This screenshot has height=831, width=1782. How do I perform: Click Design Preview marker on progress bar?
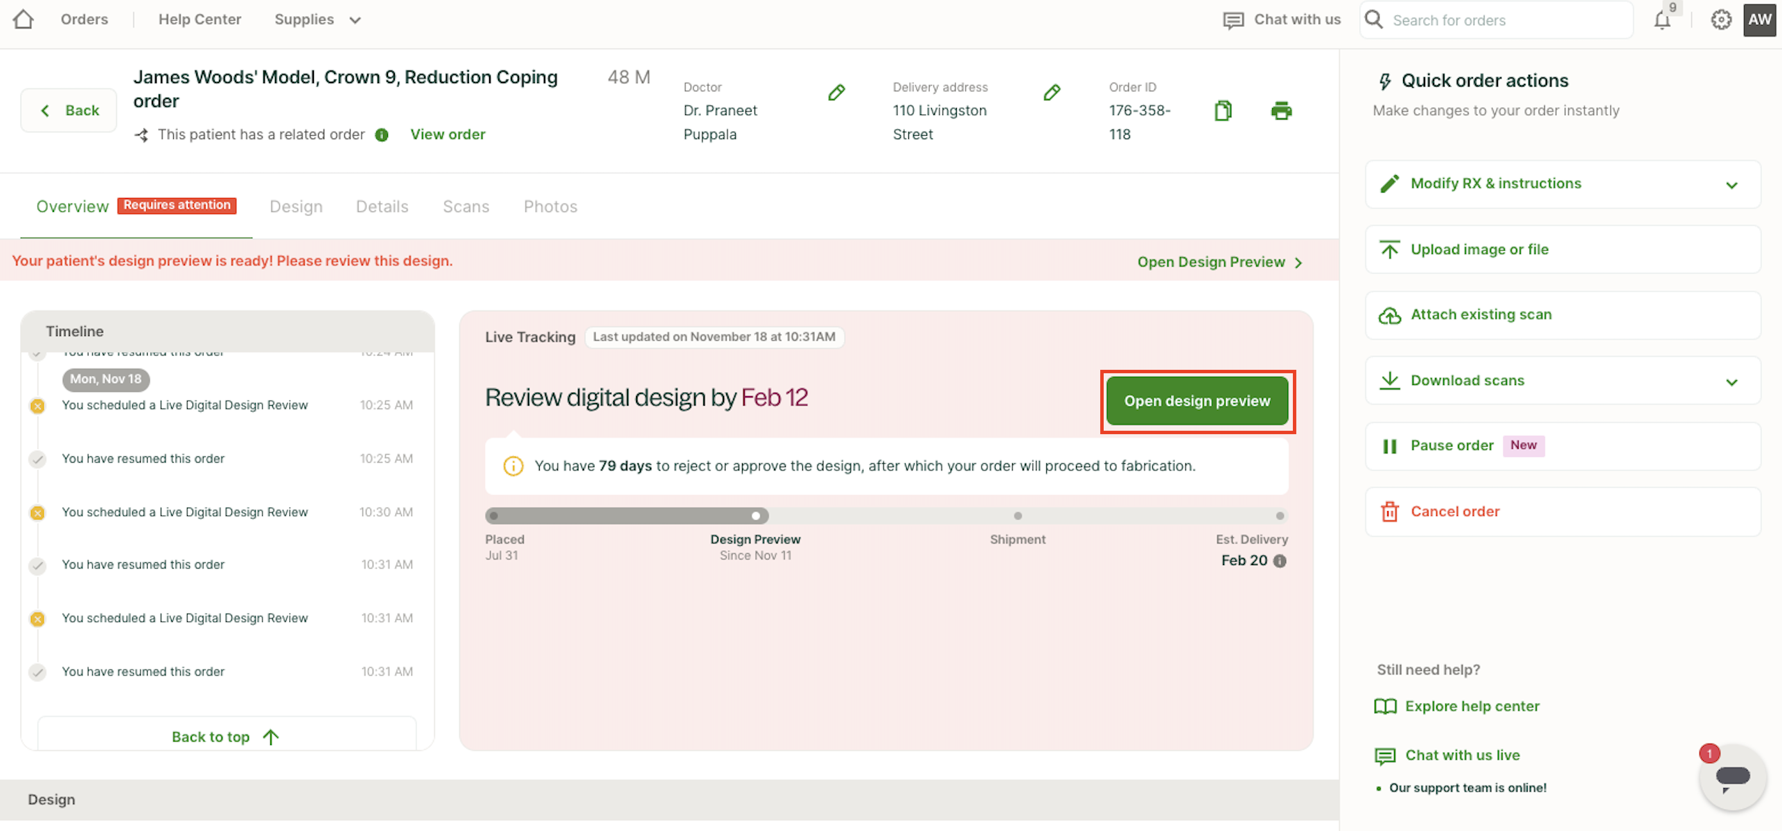point(756,516)
